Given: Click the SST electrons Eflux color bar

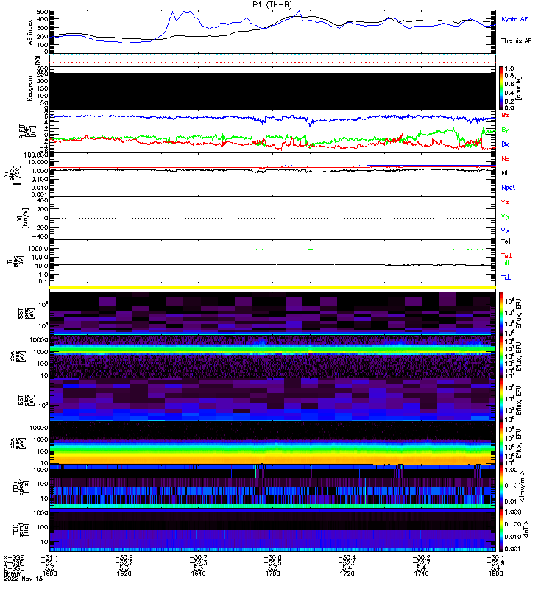Looking at the screenshot, I should pos(501,400).
